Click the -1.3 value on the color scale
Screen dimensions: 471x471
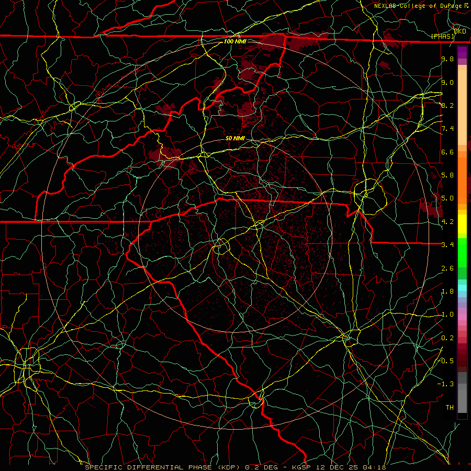(x=446, y=384)
